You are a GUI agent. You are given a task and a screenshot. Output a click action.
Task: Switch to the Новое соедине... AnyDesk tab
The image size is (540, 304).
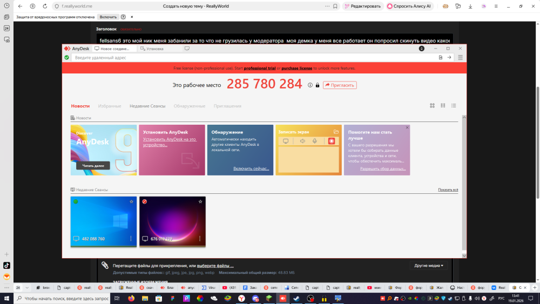point(114,49)
